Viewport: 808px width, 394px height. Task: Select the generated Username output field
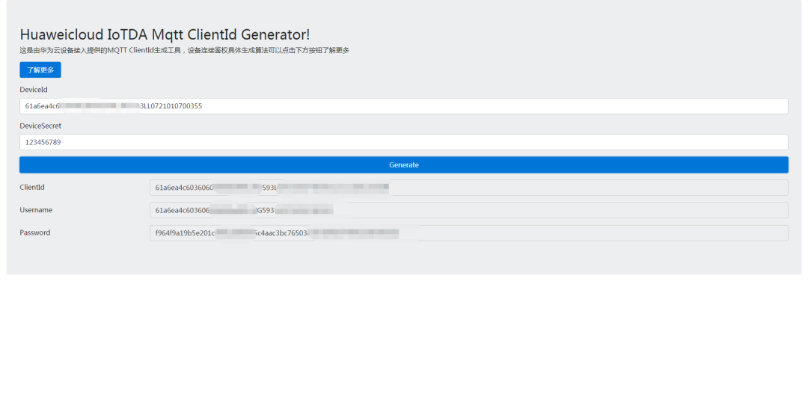point(468,210)
